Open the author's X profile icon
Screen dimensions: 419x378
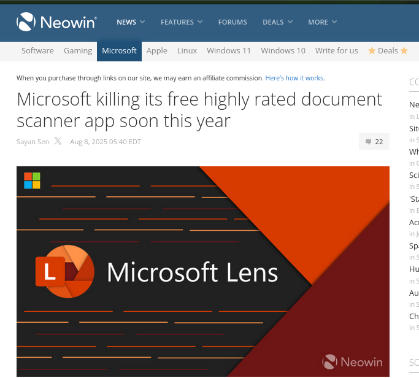[58, 141]
